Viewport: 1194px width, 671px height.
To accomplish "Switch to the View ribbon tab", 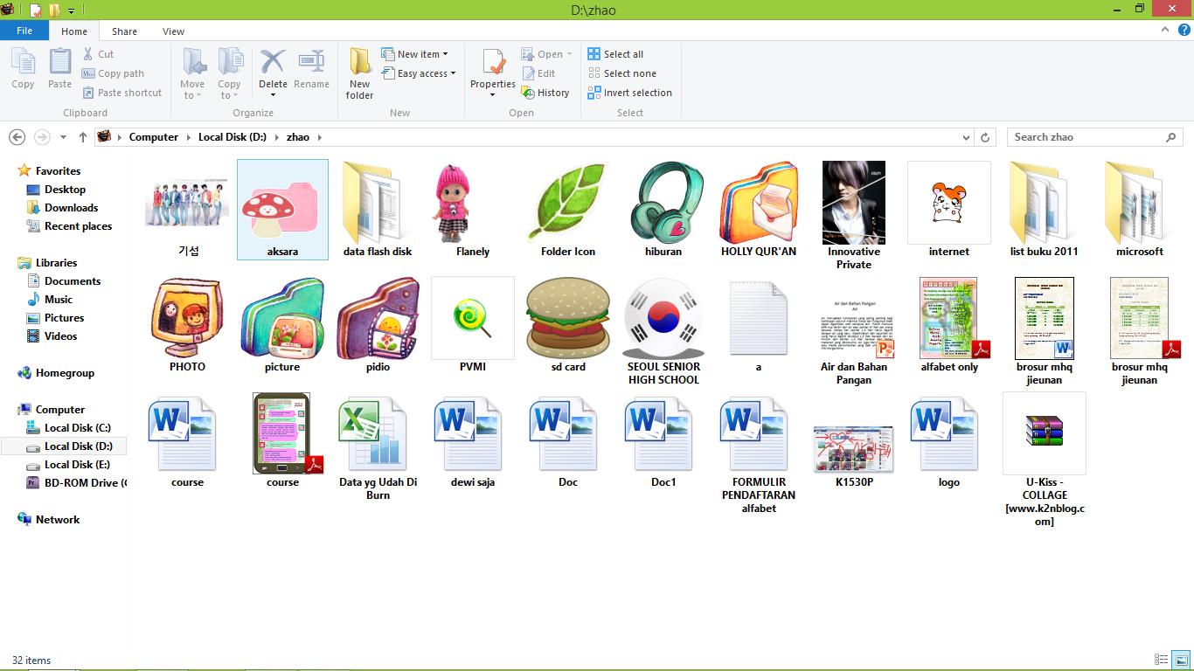I will click(172, 31).
